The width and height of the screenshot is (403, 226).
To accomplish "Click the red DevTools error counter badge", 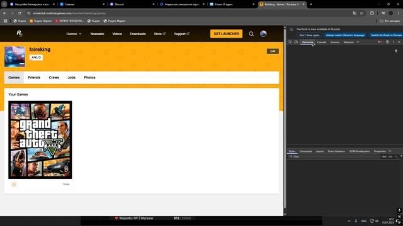I will point(380,42).
